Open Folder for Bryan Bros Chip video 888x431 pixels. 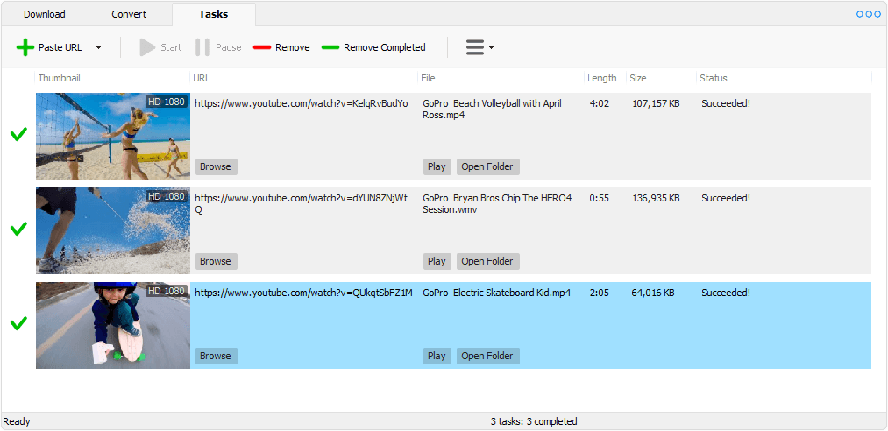pos(487,261)
